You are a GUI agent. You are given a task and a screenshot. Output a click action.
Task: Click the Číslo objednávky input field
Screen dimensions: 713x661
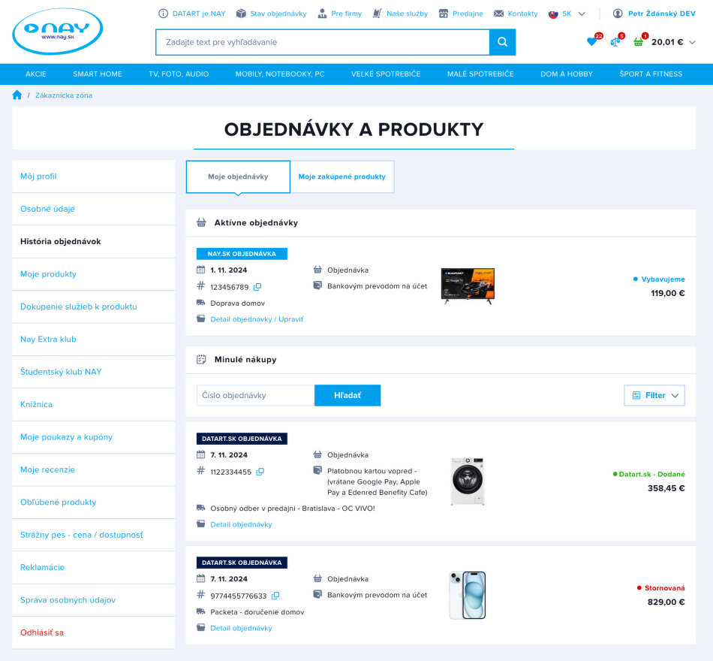pyautogui.click(x=255, y=395)
